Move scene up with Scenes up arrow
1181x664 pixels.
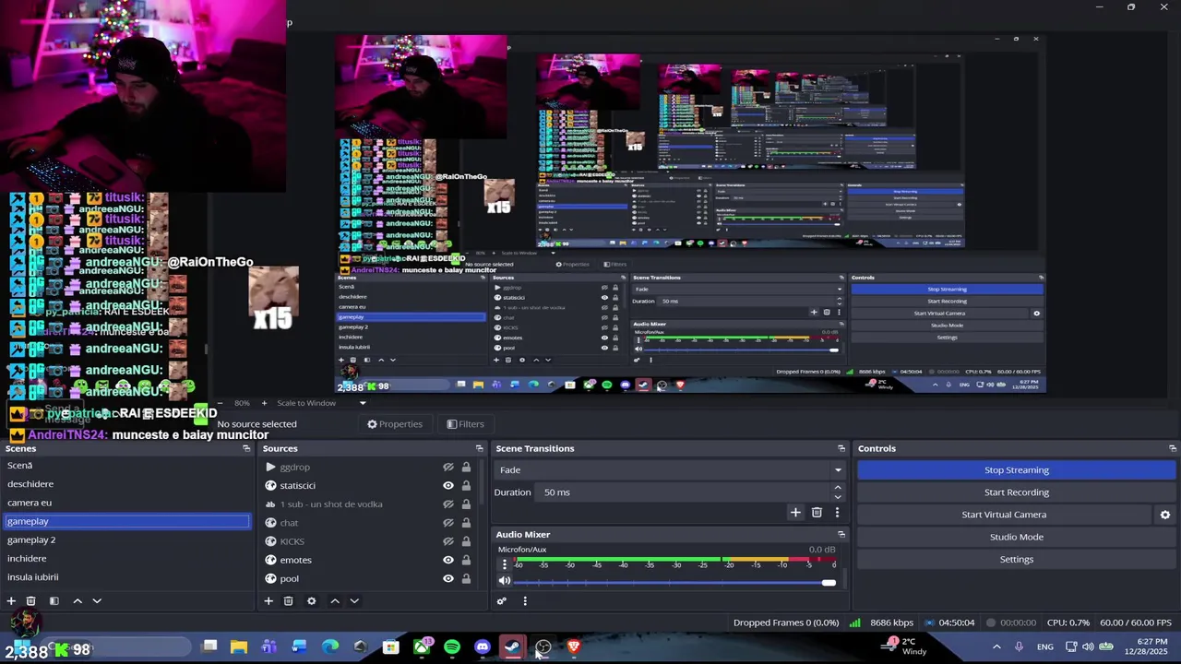pos(78,600)
